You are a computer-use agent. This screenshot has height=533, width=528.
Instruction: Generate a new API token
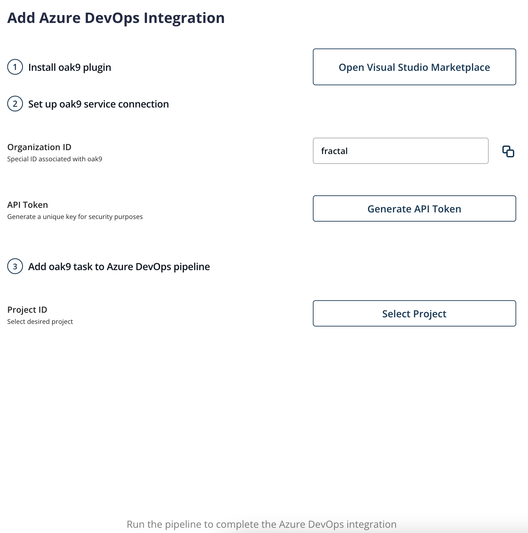coord(414,209)
